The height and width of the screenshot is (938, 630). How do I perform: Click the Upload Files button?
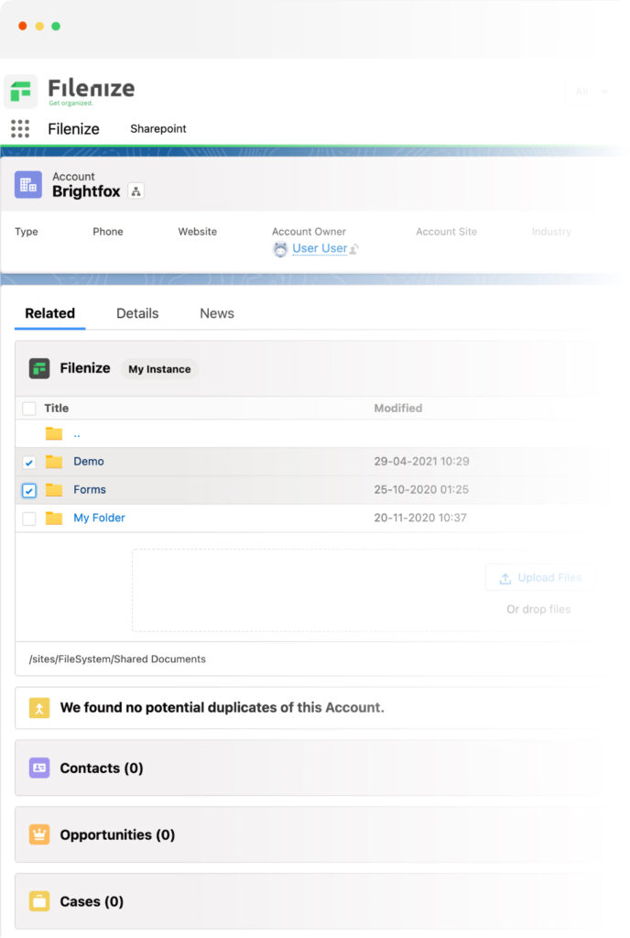coord(540,578)
